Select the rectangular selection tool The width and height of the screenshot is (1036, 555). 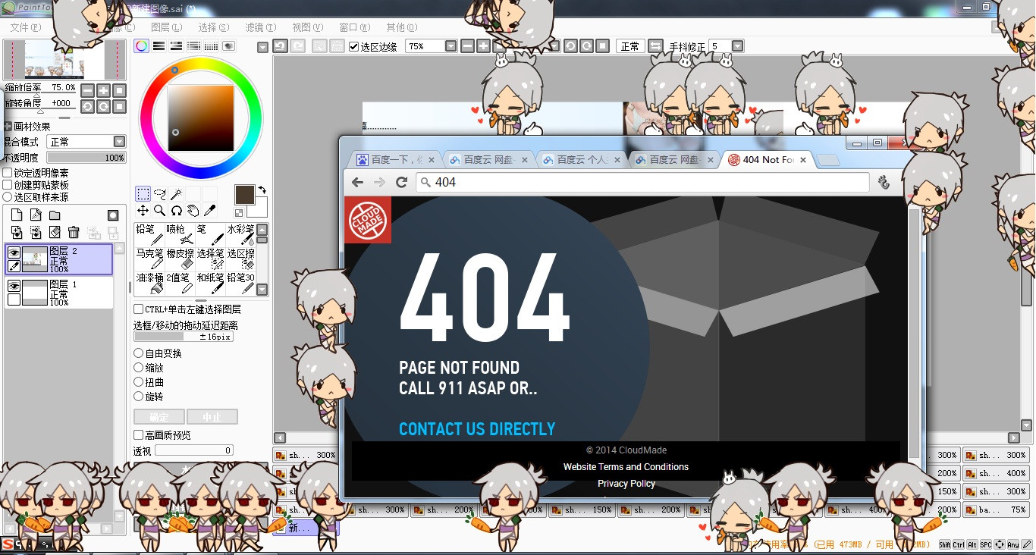pos(143,194)
